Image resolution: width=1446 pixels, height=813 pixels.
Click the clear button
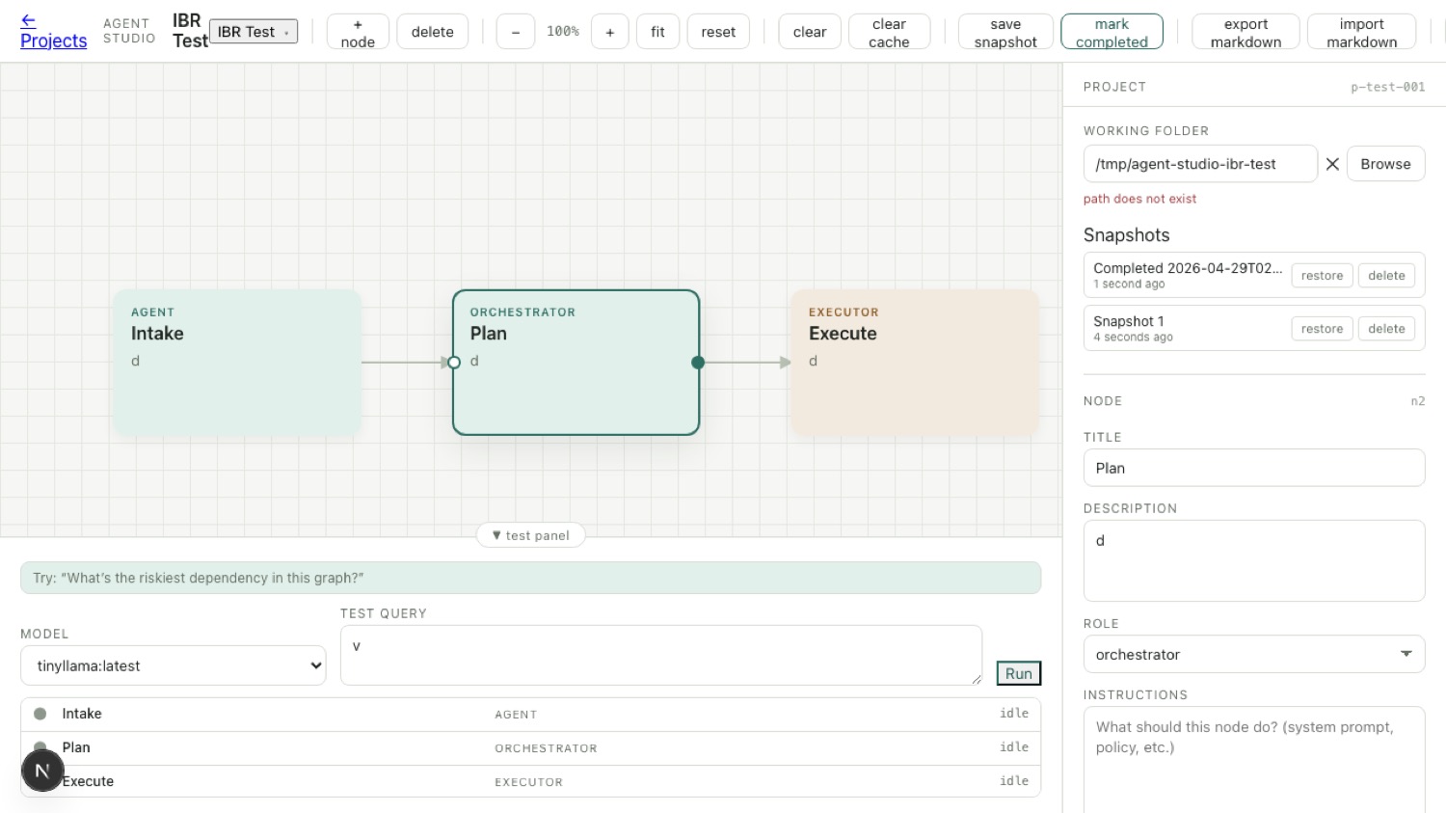[810, 32]
